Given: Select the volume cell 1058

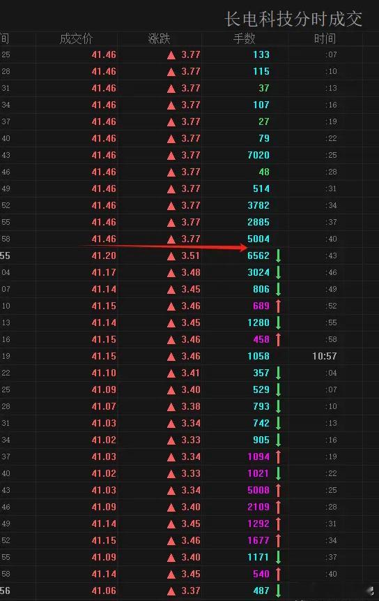Looking at the screenshot, I should click(x=258, y=356).
